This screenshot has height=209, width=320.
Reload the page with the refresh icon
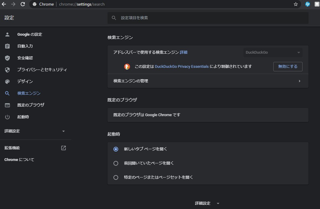tap(23, 4)
